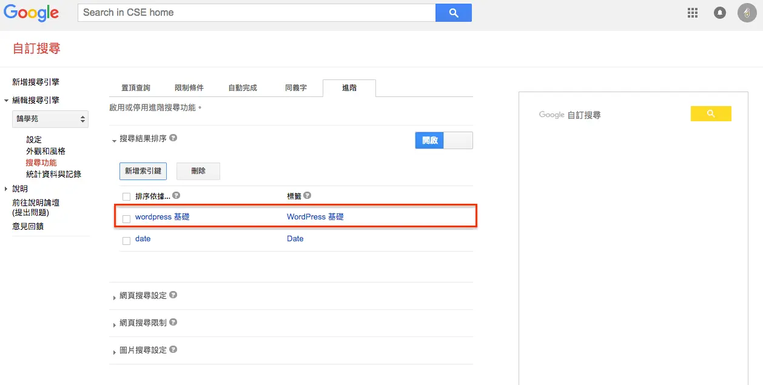Switch to the 限制條件 tab
The image size is (763, 385).
coord(189,88)
